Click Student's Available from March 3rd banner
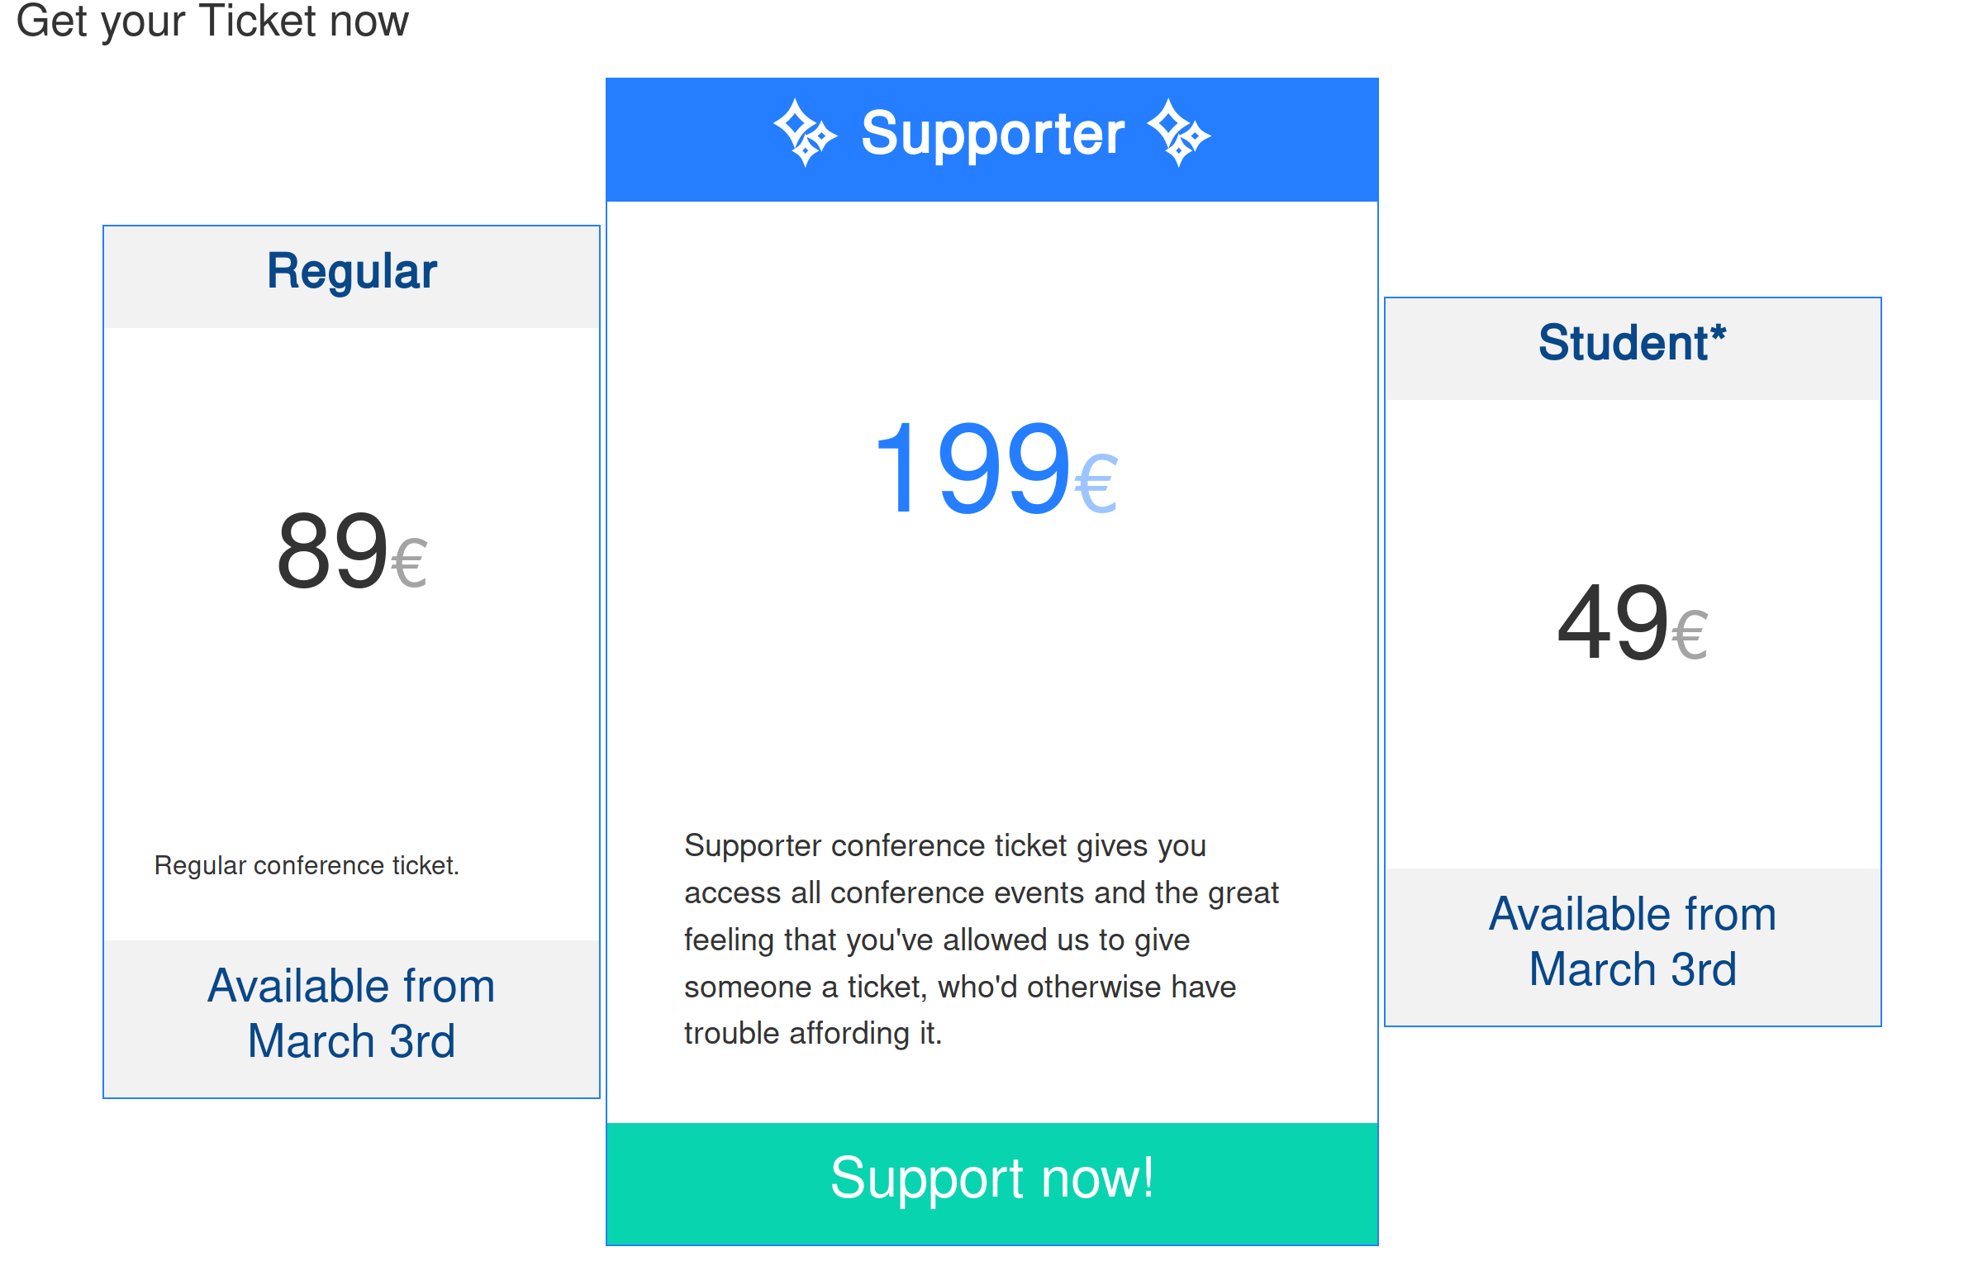Image resolution: width=1978 pixels, height=1285 pixels. [x=1633, y=947]
